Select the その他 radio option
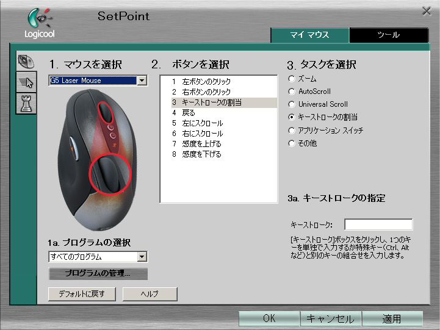This screenshot has height=330, width=440. 292,143
